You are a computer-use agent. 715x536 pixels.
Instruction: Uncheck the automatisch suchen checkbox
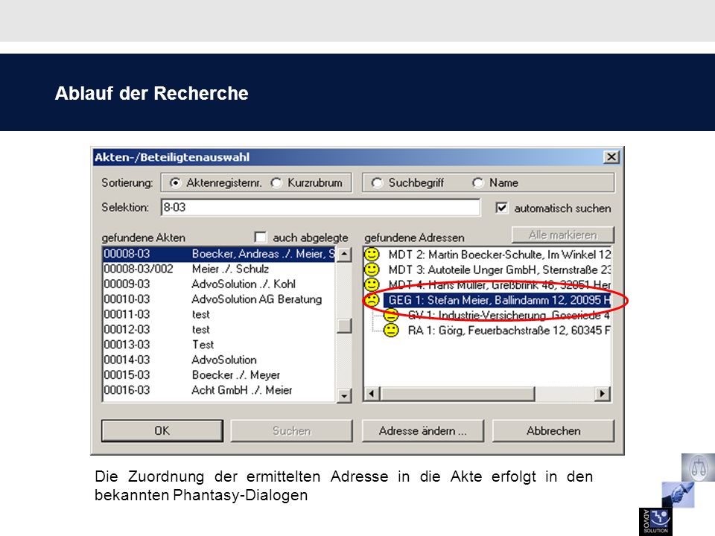click(501, 208)
